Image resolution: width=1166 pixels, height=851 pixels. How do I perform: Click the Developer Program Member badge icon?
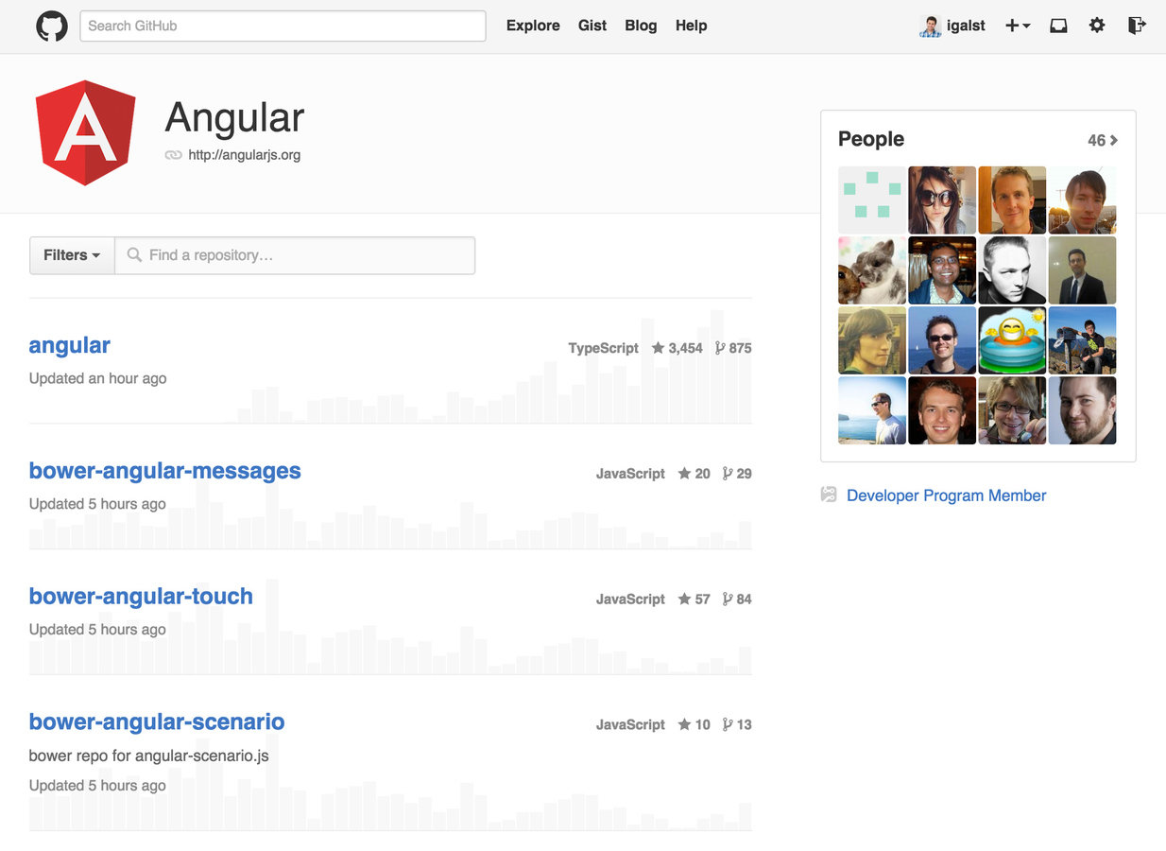pyautogui.click(x=829, y=495)
